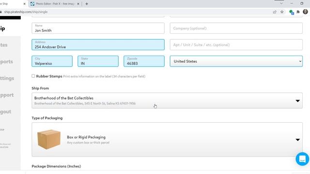Open the extensions puzzle piece menu
The image size is (310, 174).
[298, 12]
